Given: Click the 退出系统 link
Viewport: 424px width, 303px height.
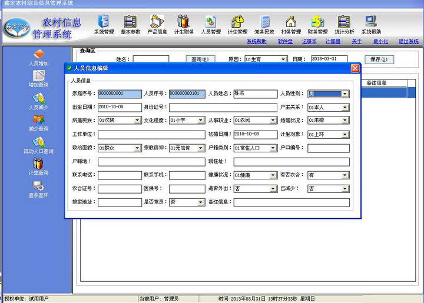Looking at the screenshot, I should point(408,41).
